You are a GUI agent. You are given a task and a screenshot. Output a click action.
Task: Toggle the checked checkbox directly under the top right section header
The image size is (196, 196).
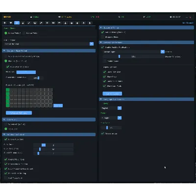click(x=102, y=32)
